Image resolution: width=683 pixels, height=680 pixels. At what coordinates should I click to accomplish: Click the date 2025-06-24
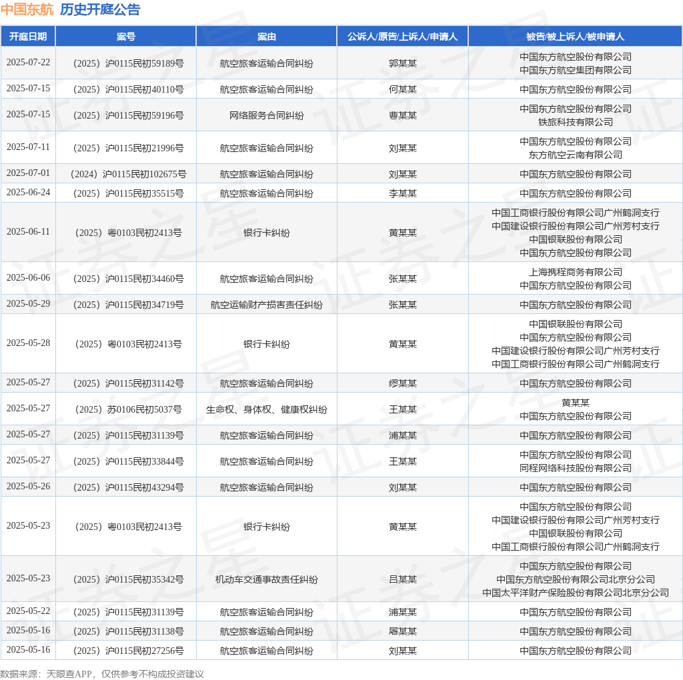28,193
